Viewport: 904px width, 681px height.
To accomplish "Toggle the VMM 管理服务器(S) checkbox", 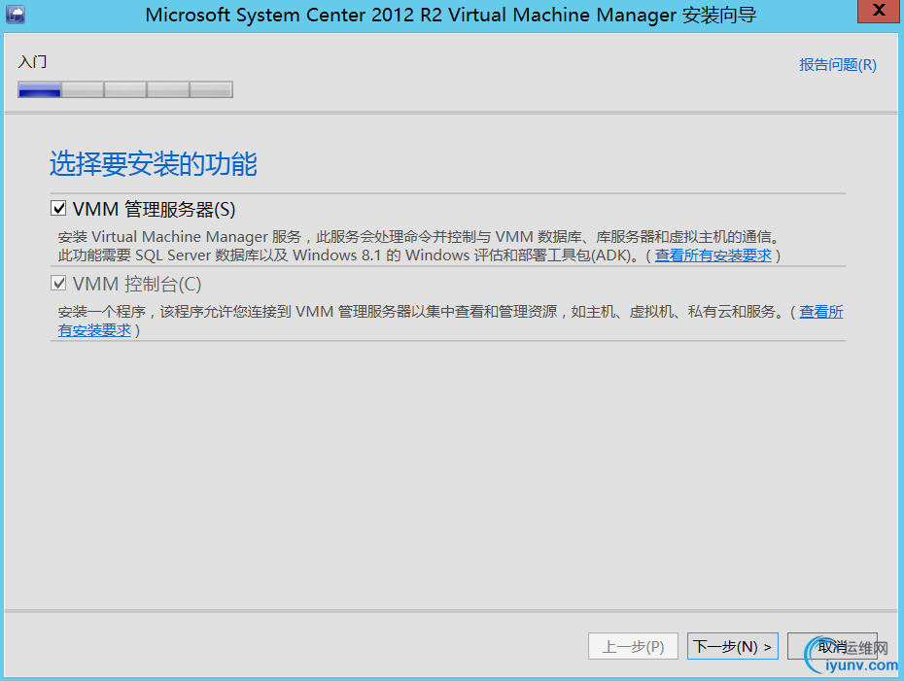I will (58, 208).
